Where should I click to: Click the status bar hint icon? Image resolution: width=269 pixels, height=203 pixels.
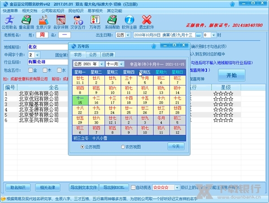(x=3, y=199)
